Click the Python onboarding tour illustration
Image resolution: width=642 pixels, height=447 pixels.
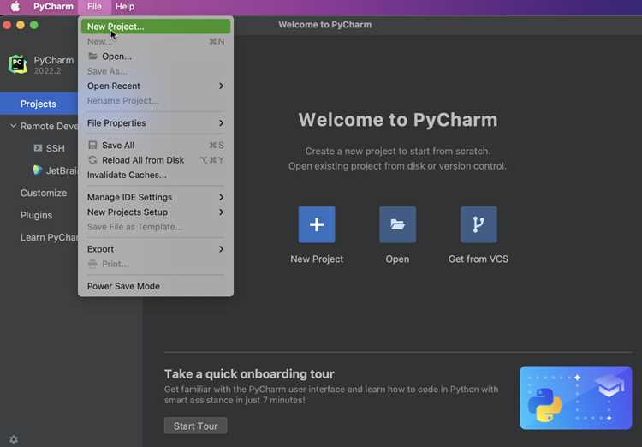coord(576,397)
